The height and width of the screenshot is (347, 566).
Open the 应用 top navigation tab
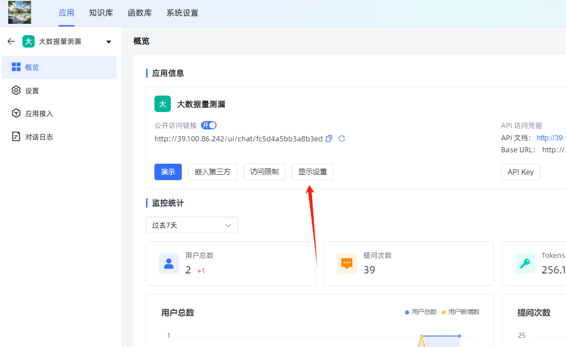(67, 13)
